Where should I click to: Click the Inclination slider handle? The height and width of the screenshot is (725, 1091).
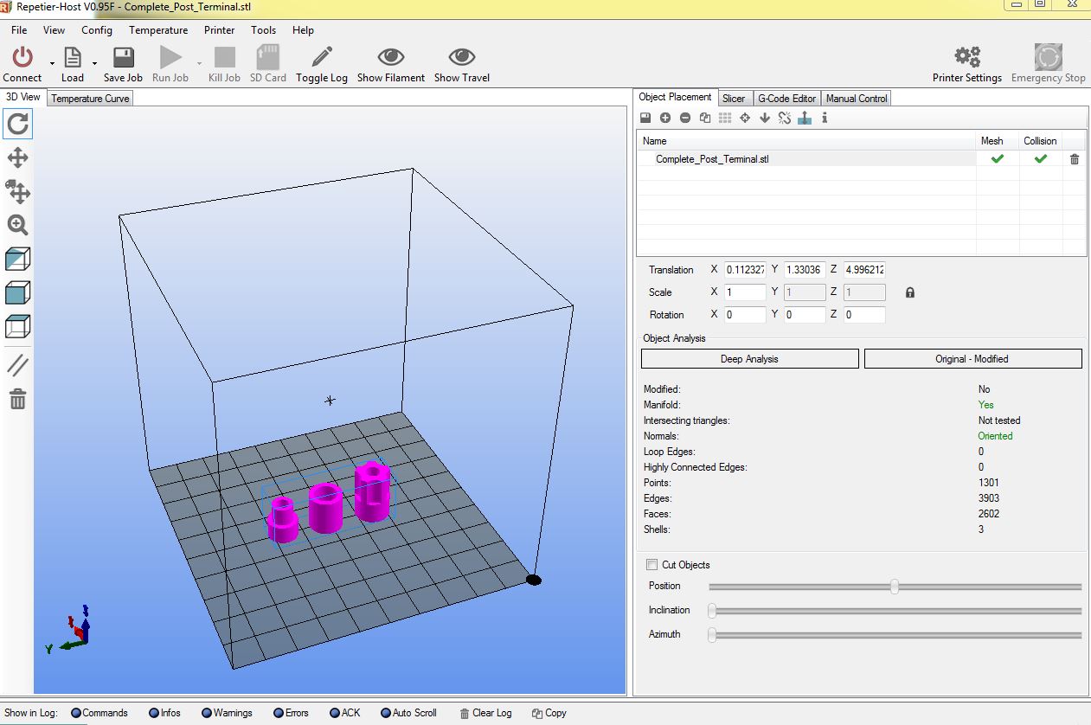click(x=712, y=611)
